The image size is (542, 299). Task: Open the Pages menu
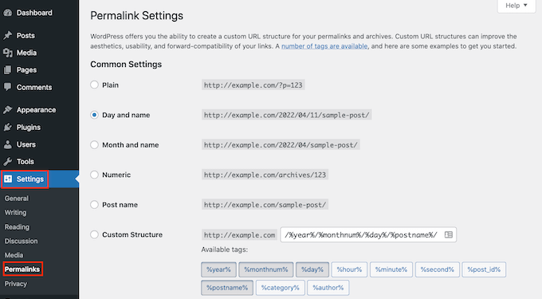click(x=26, y=70)
